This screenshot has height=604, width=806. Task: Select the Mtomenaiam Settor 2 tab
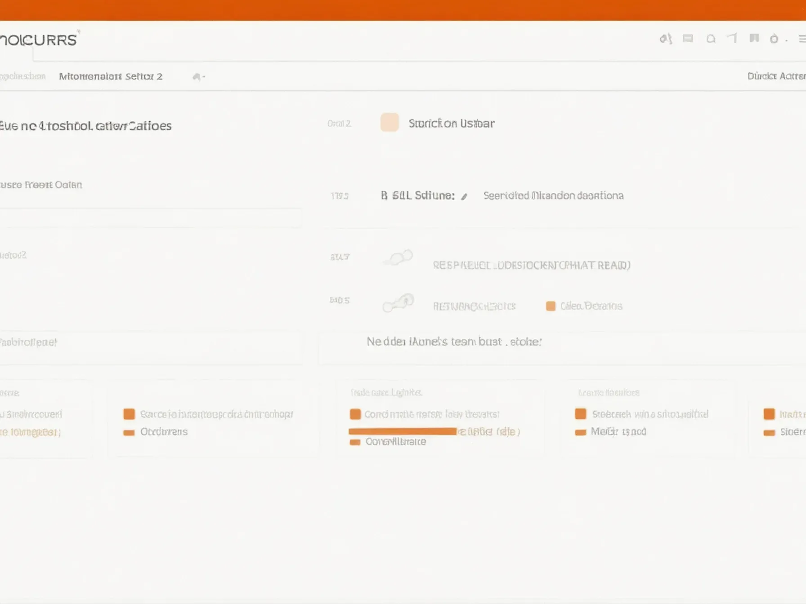pos(111,76)
